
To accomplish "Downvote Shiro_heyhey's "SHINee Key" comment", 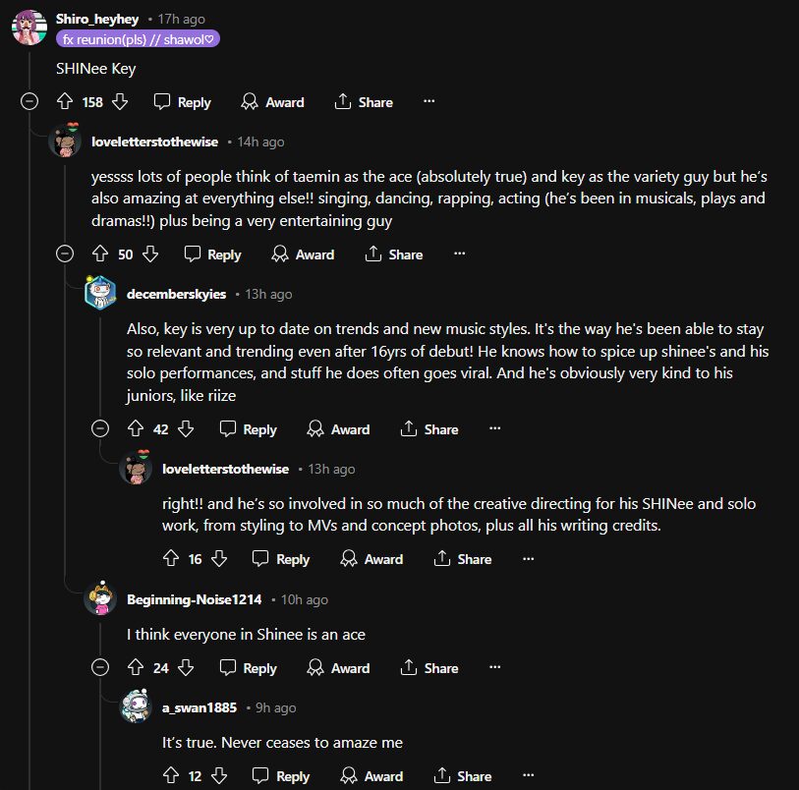I will click(x=120, y=102).
